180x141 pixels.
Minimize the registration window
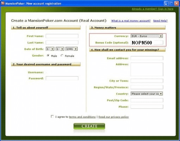point(166,4)
